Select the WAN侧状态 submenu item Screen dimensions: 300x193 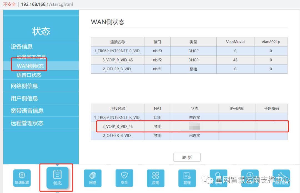click(x=30, y=66)
